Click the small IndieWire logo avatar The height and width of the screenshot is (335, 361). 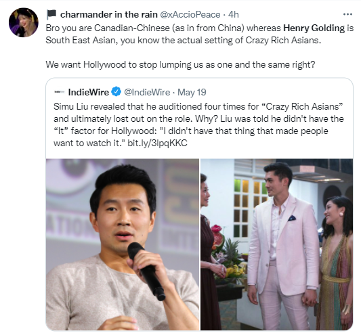[59, 92]
